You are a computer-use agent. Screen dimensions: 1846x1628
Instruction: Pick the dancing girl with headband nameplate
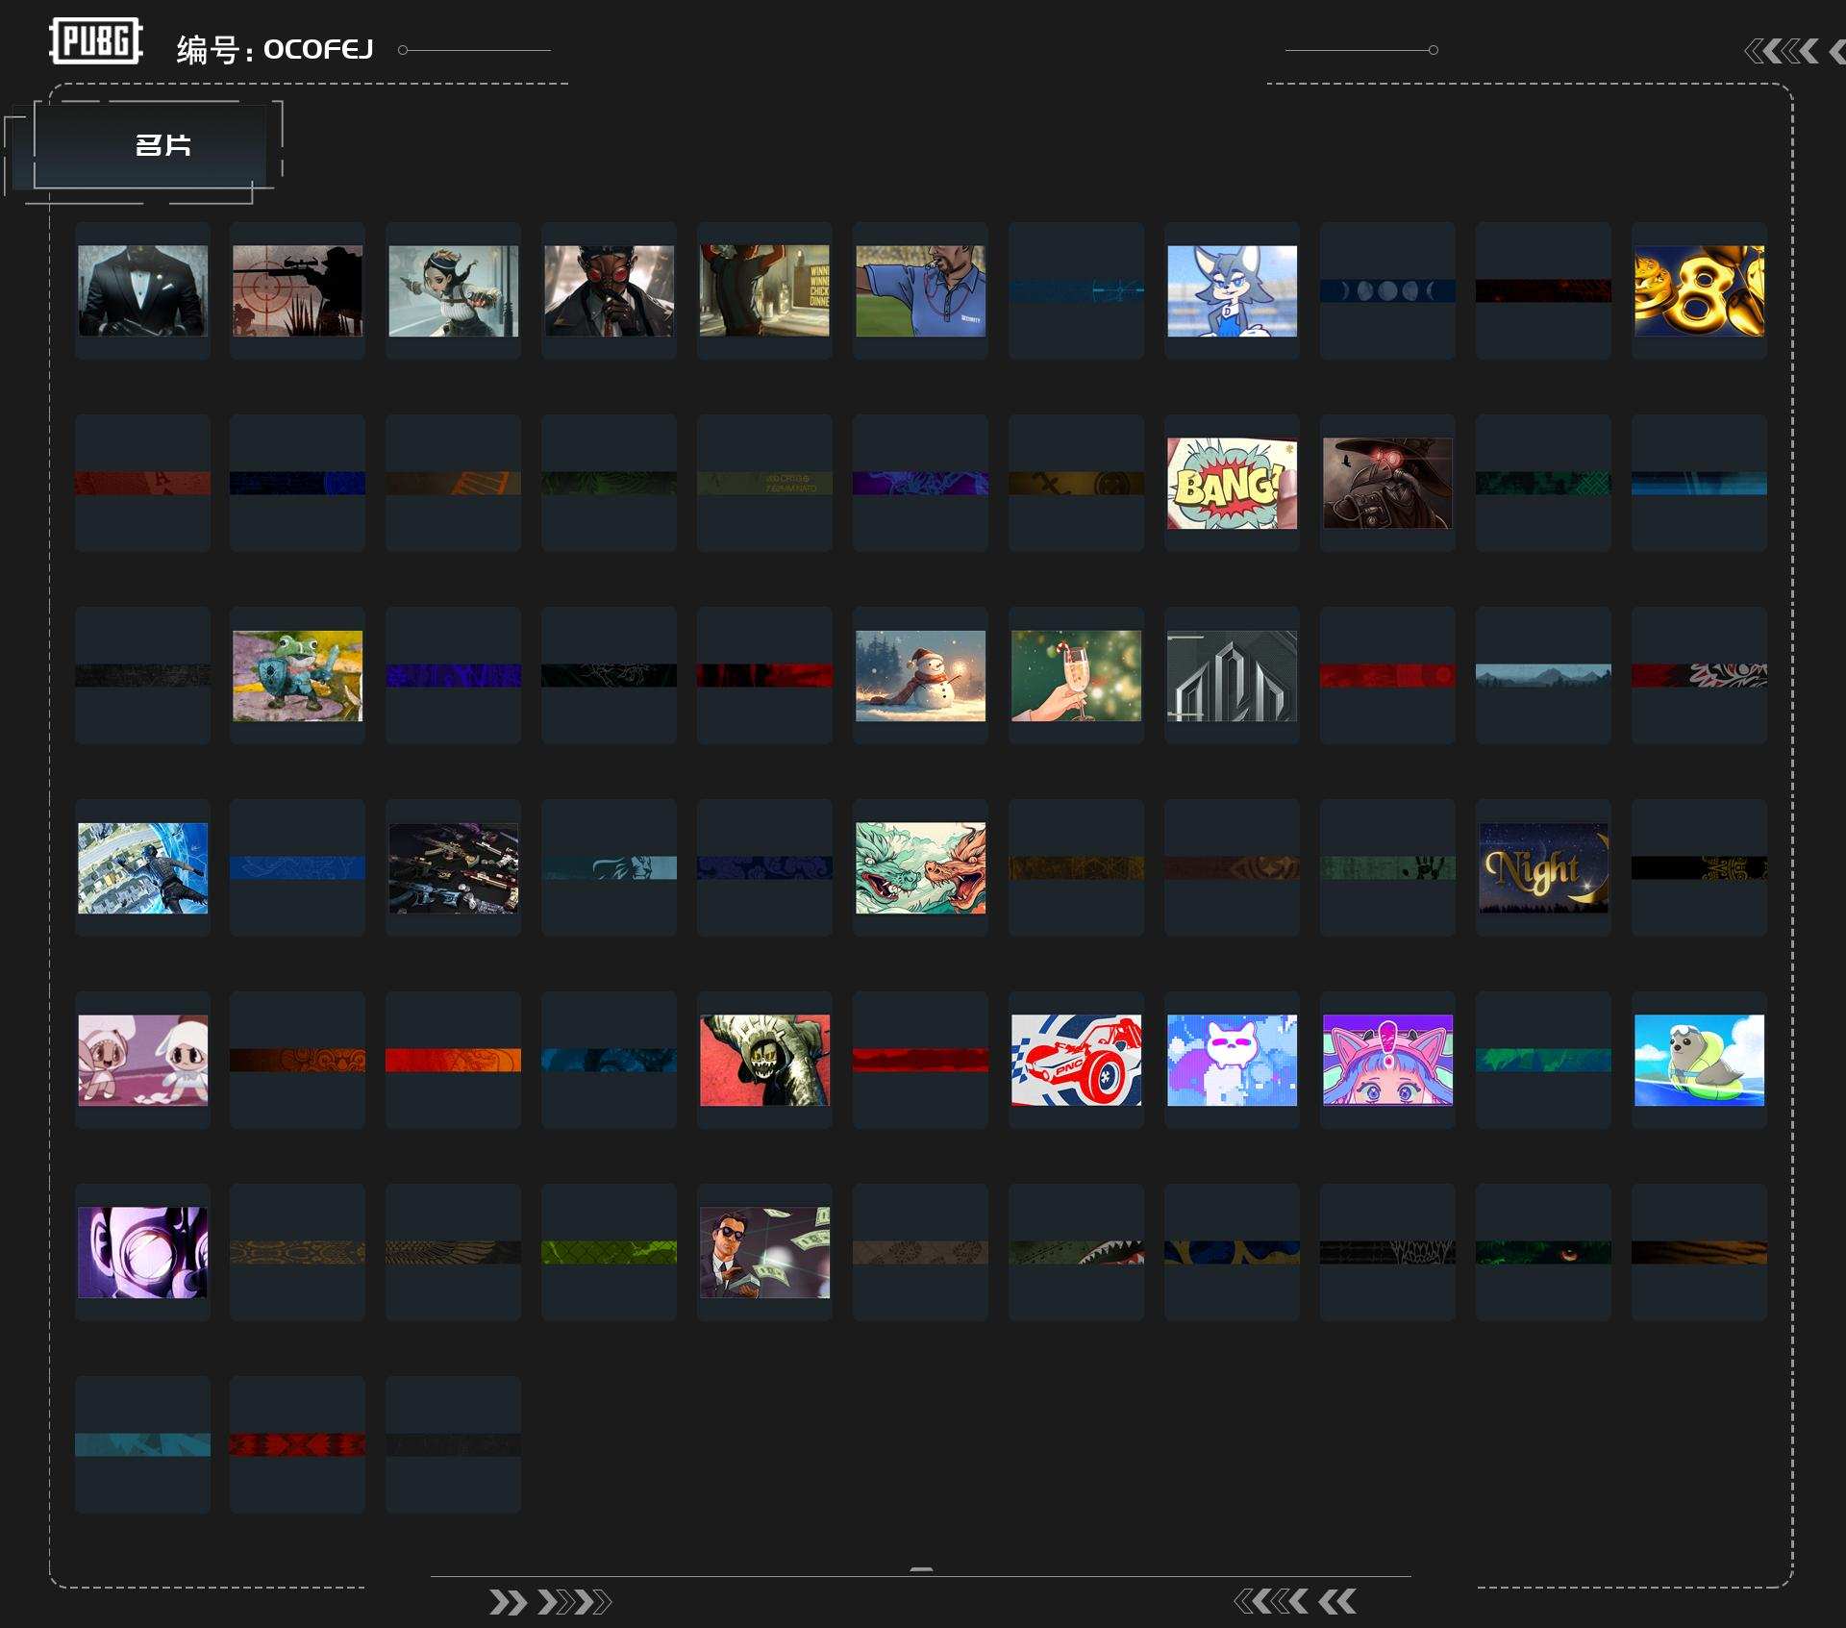click(x=454, y=290)
